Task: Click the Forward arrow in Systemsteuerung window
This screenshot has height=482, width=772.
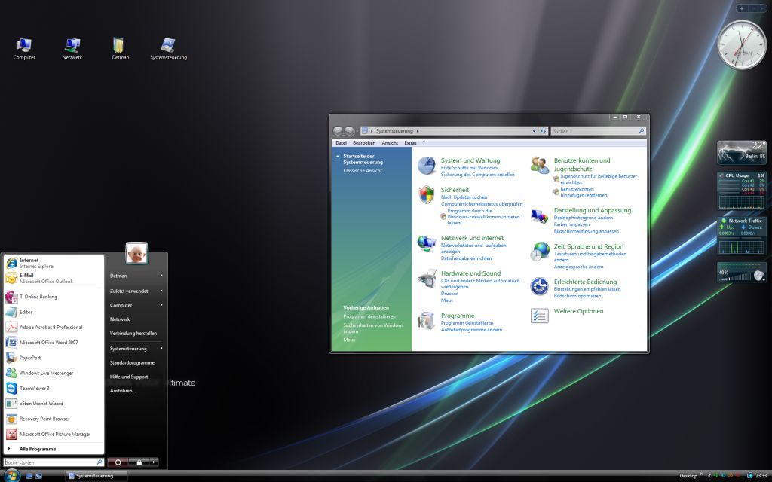Action: (349, 131)
